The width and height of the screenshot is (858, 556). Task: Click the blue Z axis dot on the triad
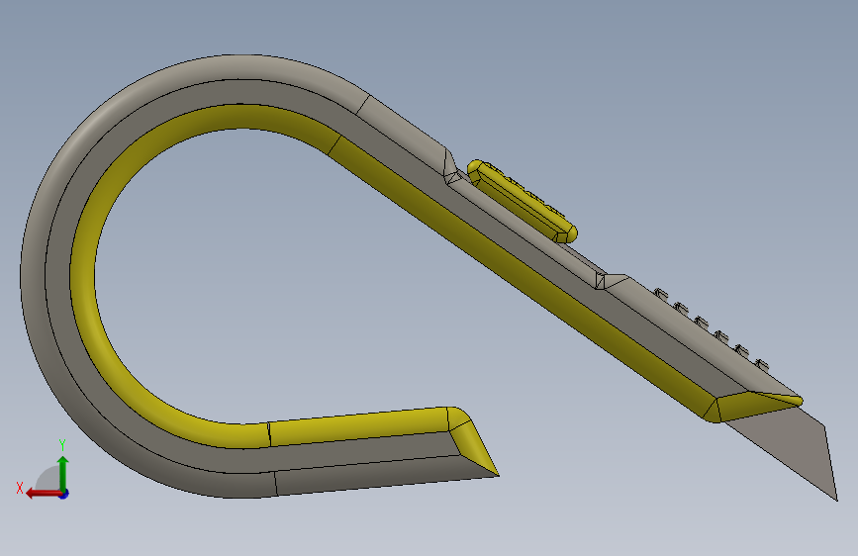point(64,494)
